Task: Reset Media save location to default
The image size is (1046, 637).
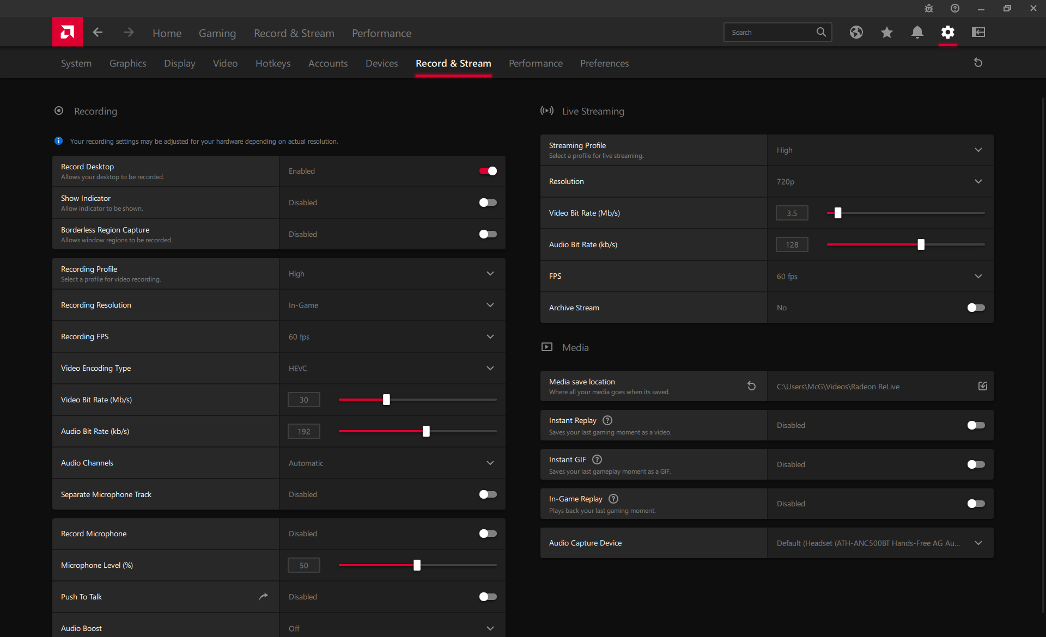Action: click(x=751, y=386)
